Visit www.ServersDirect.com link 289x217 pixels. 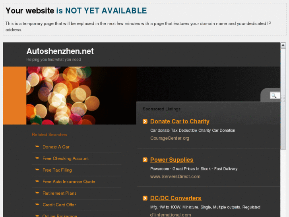click(x=175, y=176)
